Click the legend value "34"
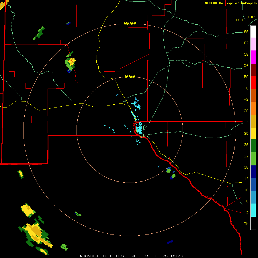 tap(246, 122)
